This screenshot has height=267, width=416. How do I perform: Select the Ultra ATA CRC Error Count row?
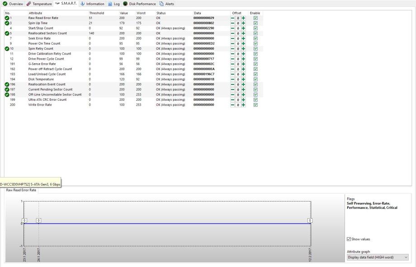133,100
